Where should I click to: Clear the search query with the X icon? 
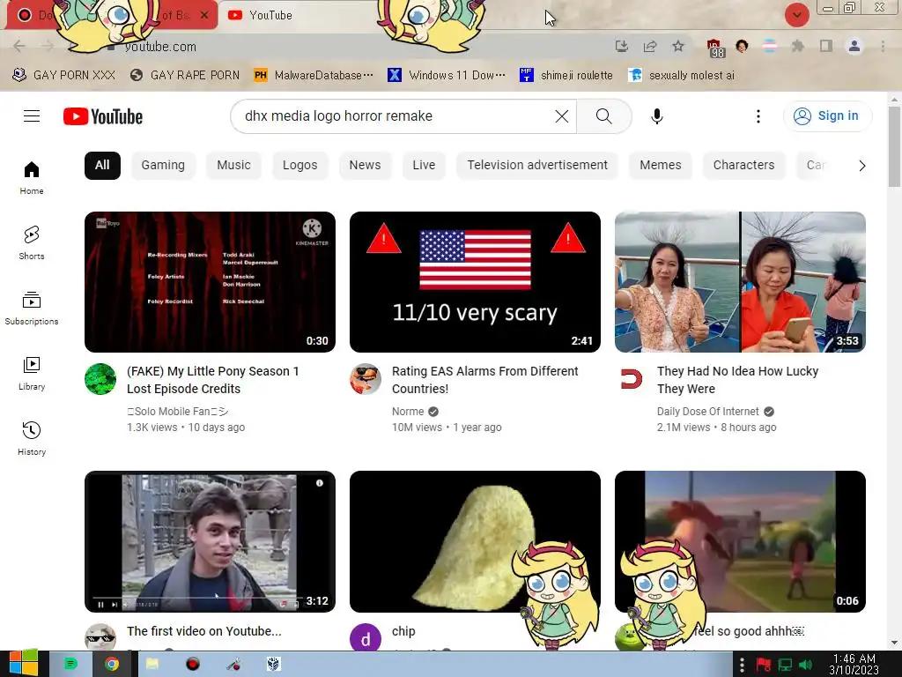561,116
